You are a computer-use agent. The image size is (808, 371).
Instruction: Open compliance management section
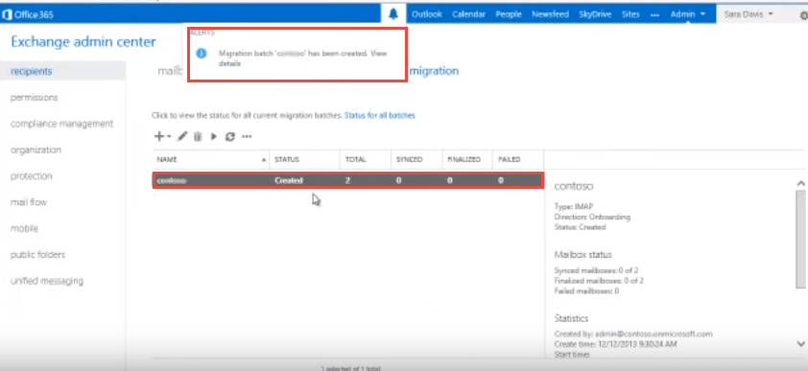tap(61, 124)
